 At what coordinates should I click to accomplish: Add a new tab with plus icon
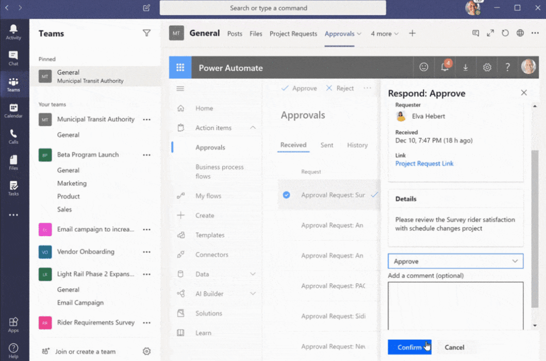click(x=412, y=34)
